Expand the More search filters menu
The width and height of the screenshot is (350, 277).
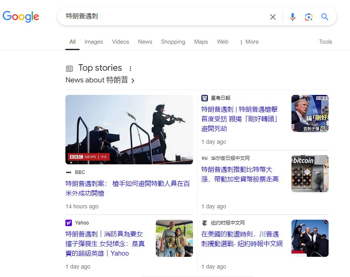pyautogui.click(x=249, y=42)
